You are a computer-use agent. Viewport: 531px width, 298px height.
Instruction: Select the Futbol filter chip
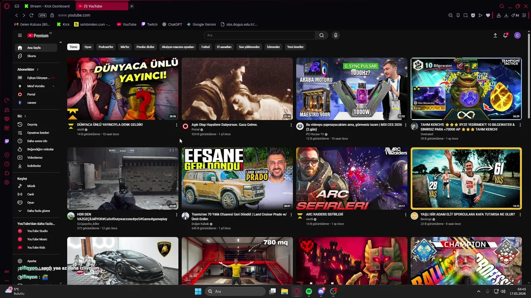point(205,47)
